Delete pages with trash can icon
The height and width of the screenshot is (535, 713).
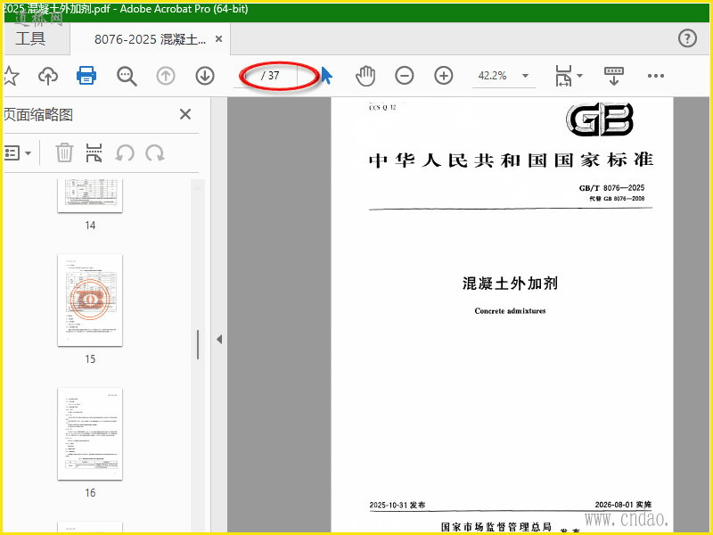click(x=64, y=152)
